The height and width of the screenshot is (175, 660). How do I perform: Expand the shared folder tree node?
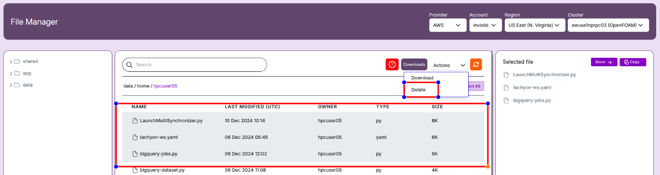coord(11,61)
